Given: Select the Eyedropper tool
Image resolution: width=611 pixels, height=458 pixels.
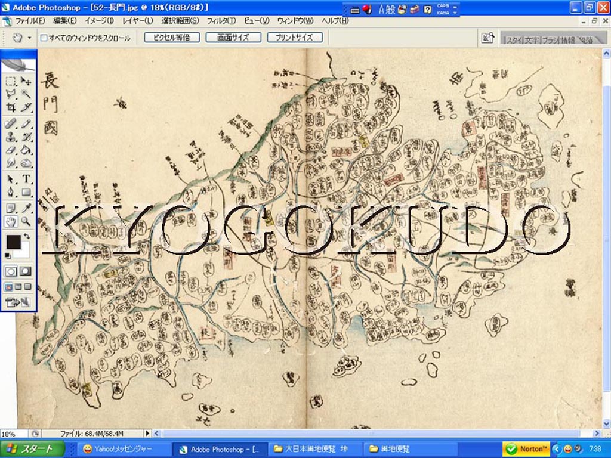Looking at the screenshot, I should [26, 209].
